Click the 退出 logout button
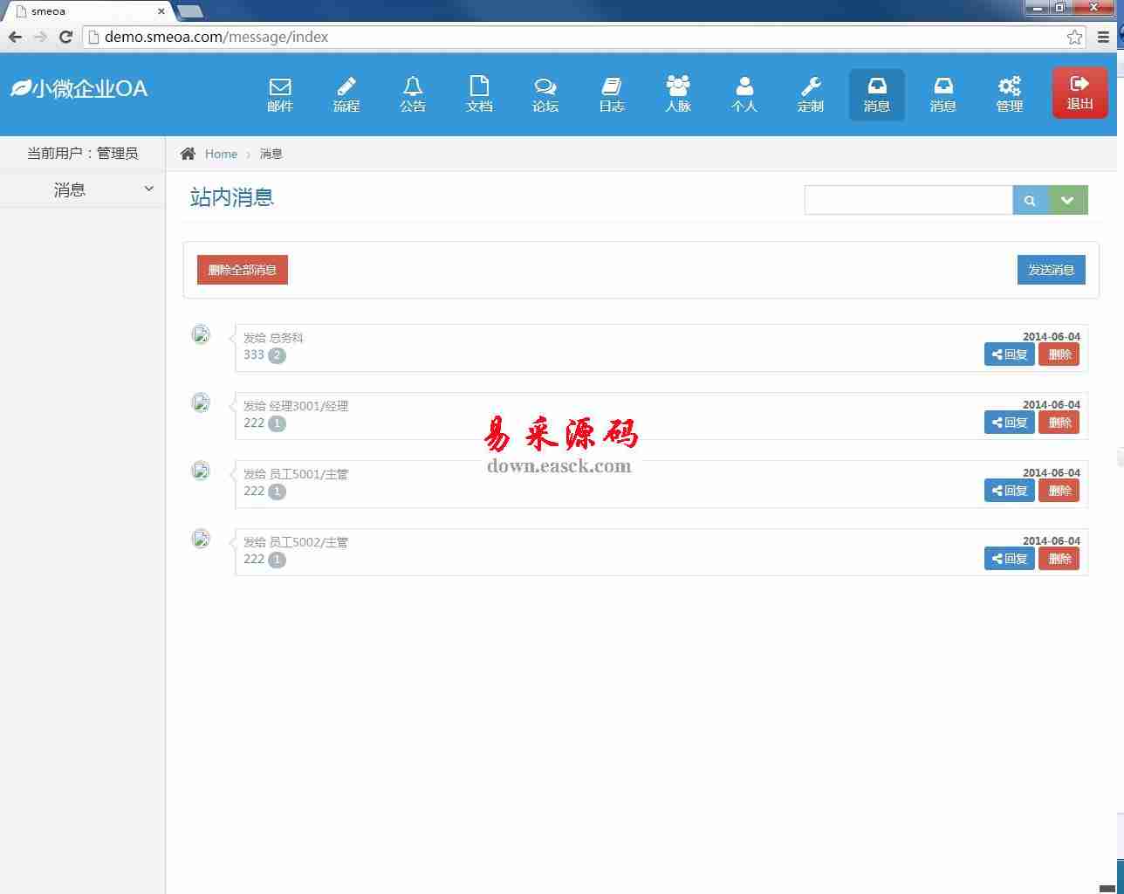The height and width of the screenshot is (894, 1124). coord(1079,93)
